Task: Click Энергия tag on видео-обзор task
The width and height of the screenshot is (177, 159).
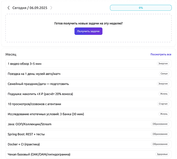Action: [163, 63]
